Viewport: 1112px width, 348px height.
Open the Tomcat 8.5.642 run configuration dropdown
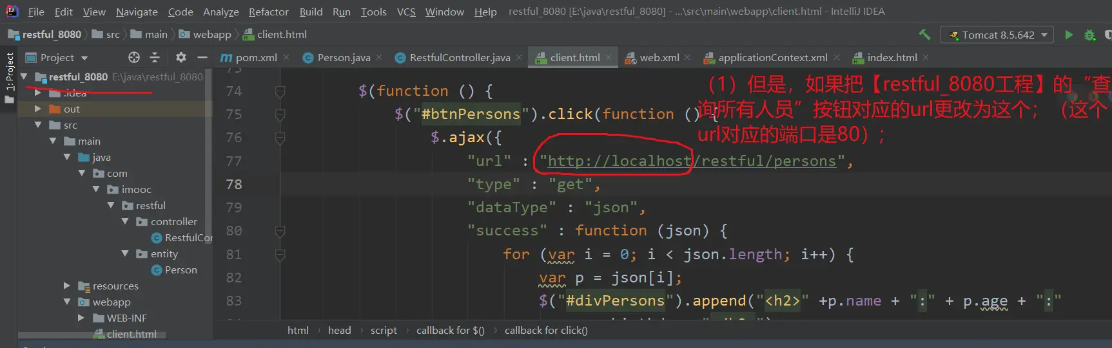point(997,35)
